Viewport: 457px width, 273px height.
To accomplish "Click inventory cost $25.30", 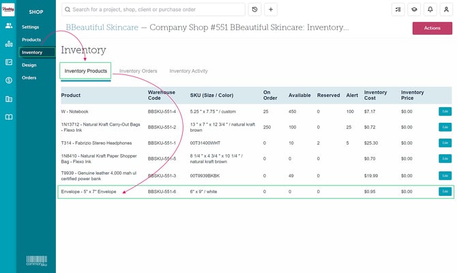I will pyautogui.click(x=371, y=143).
